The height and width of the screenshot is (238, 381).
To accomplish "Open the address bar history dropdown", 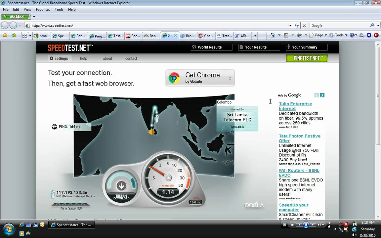I will tap(290, 25).
